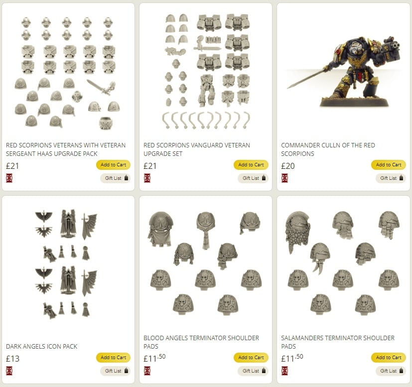Click red icon under Blood Angels shoulder pads
This screenshot has width=412, height=387.
point(147,371)
